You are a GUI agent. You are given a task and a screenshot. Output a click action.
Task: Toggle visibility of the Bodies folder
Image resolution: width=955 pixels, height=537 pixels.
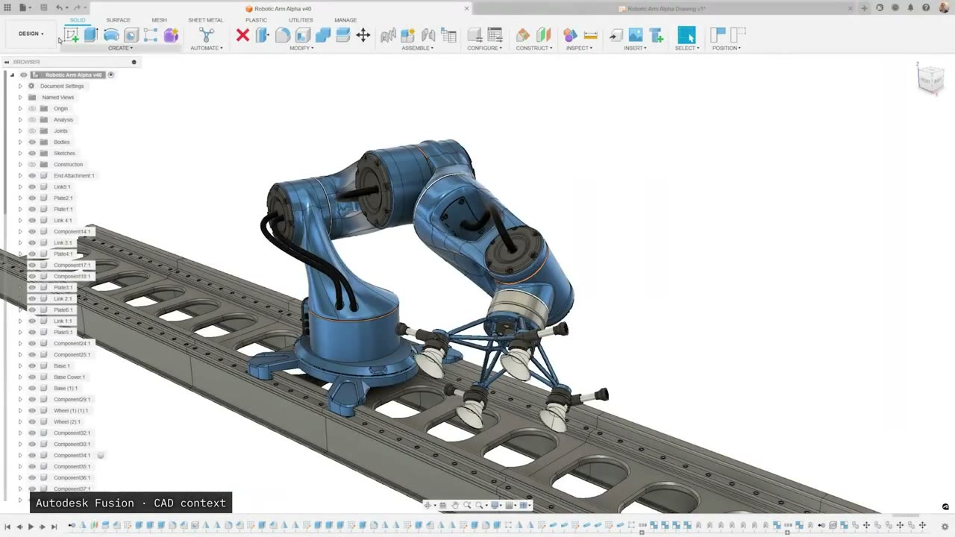(x=32, y=142)
